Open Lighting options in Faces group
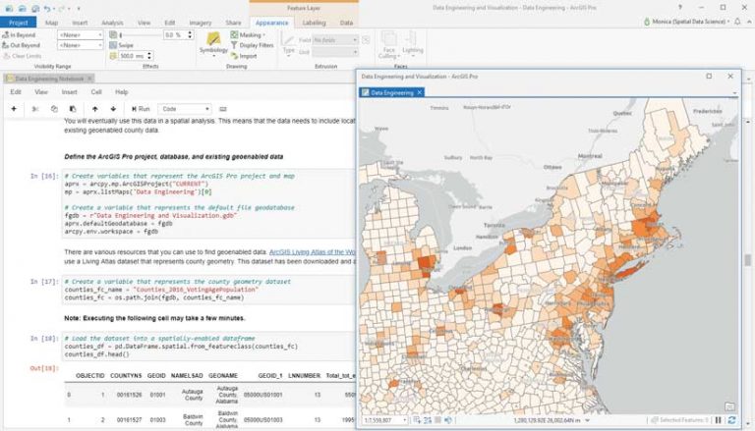Viewport: 755px width, 431px height. point(412,43)
